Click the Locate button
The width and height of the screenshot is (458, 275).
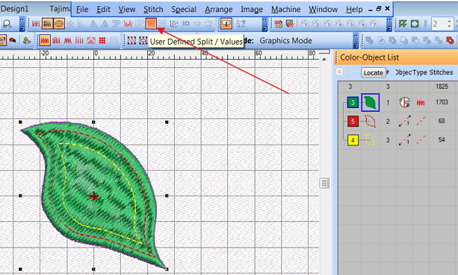tap(374, 72)
